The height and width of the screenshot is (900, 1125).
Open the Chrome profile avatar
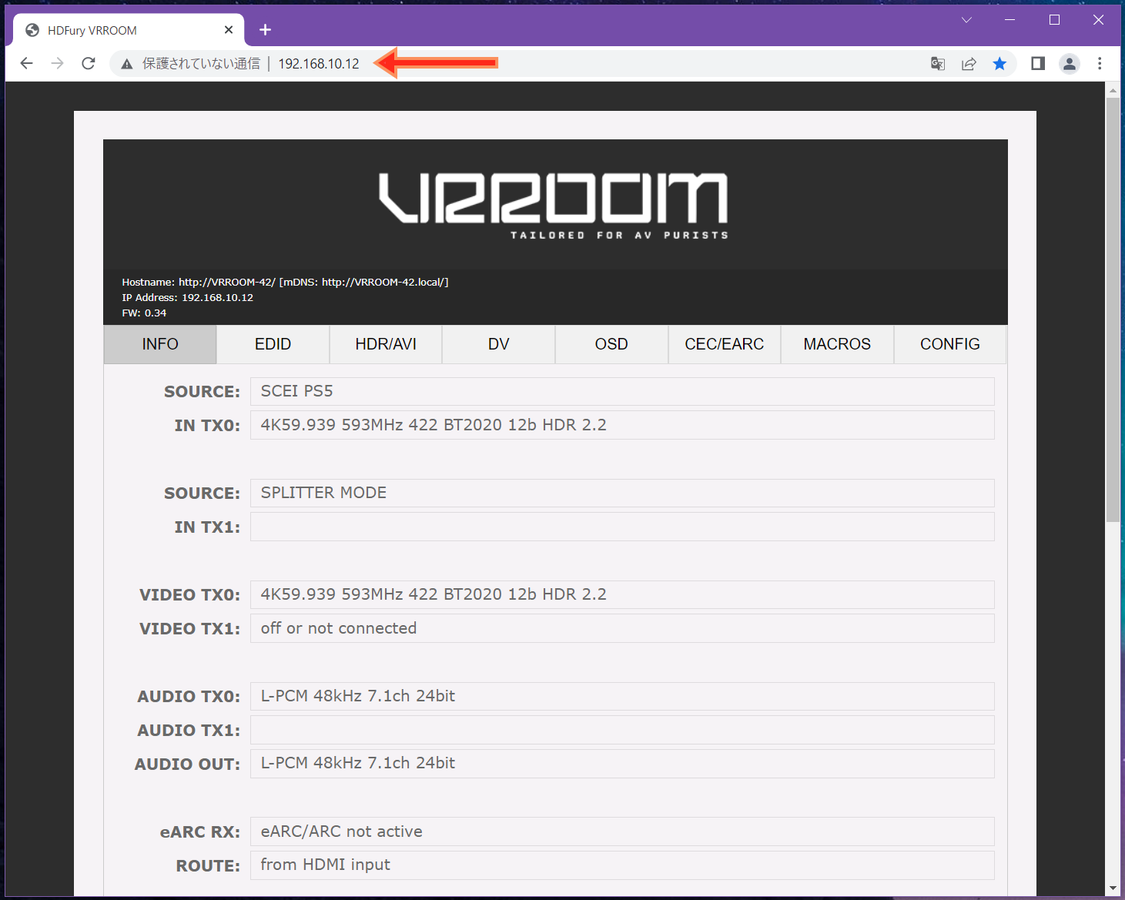pos(1070,64)
